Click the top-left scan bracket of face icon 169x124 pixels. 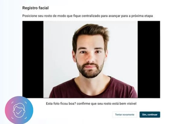tap(12, 103)
